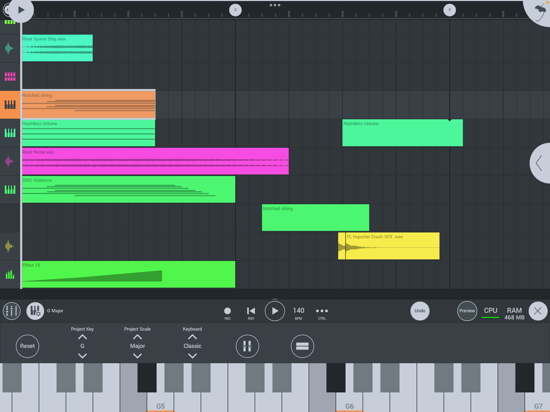Image resolution: width=550 pixels, height=412 pixels.
Task: Raise the Project Key with up chevron
Action: [82, 337]
